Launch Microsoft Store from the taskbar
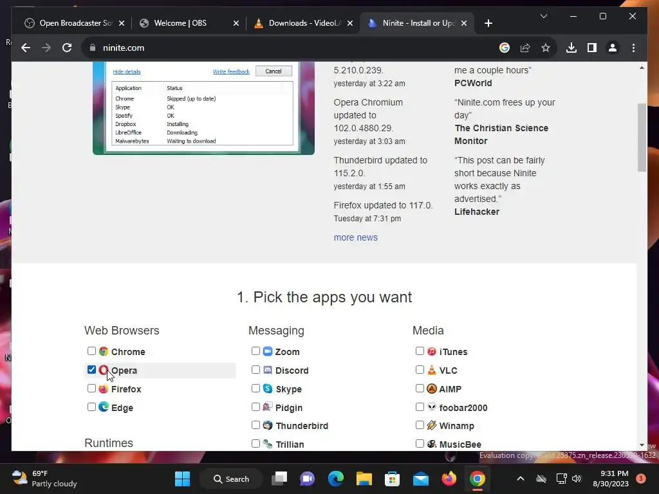The height and width of the screenshot is (494, 659). click(x=392, y=479)
